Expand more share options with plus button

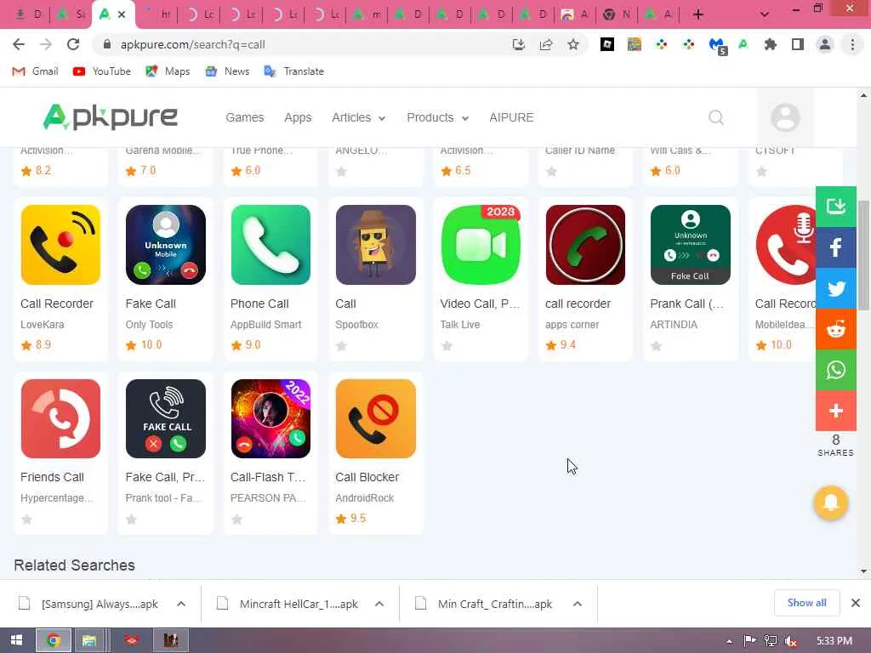tap(836, 411)
